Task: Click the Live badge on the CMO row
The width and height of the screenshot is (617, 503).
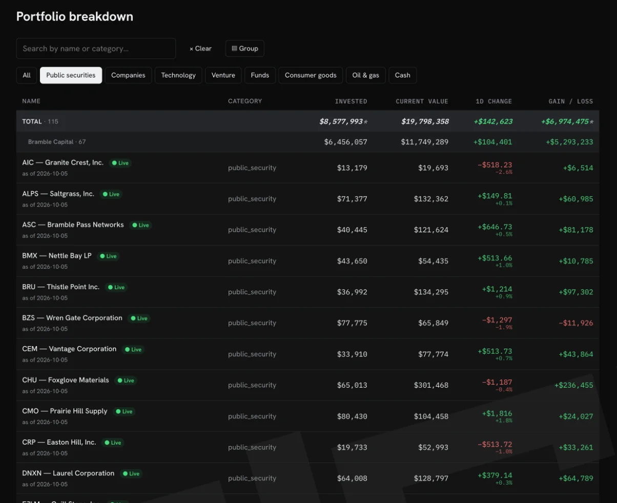Action: point(124,412)
